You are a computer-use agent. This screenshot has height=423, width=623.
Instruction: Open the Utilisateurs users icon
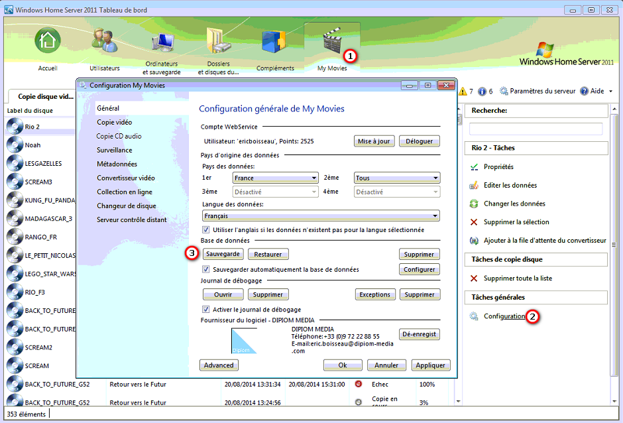105,40
